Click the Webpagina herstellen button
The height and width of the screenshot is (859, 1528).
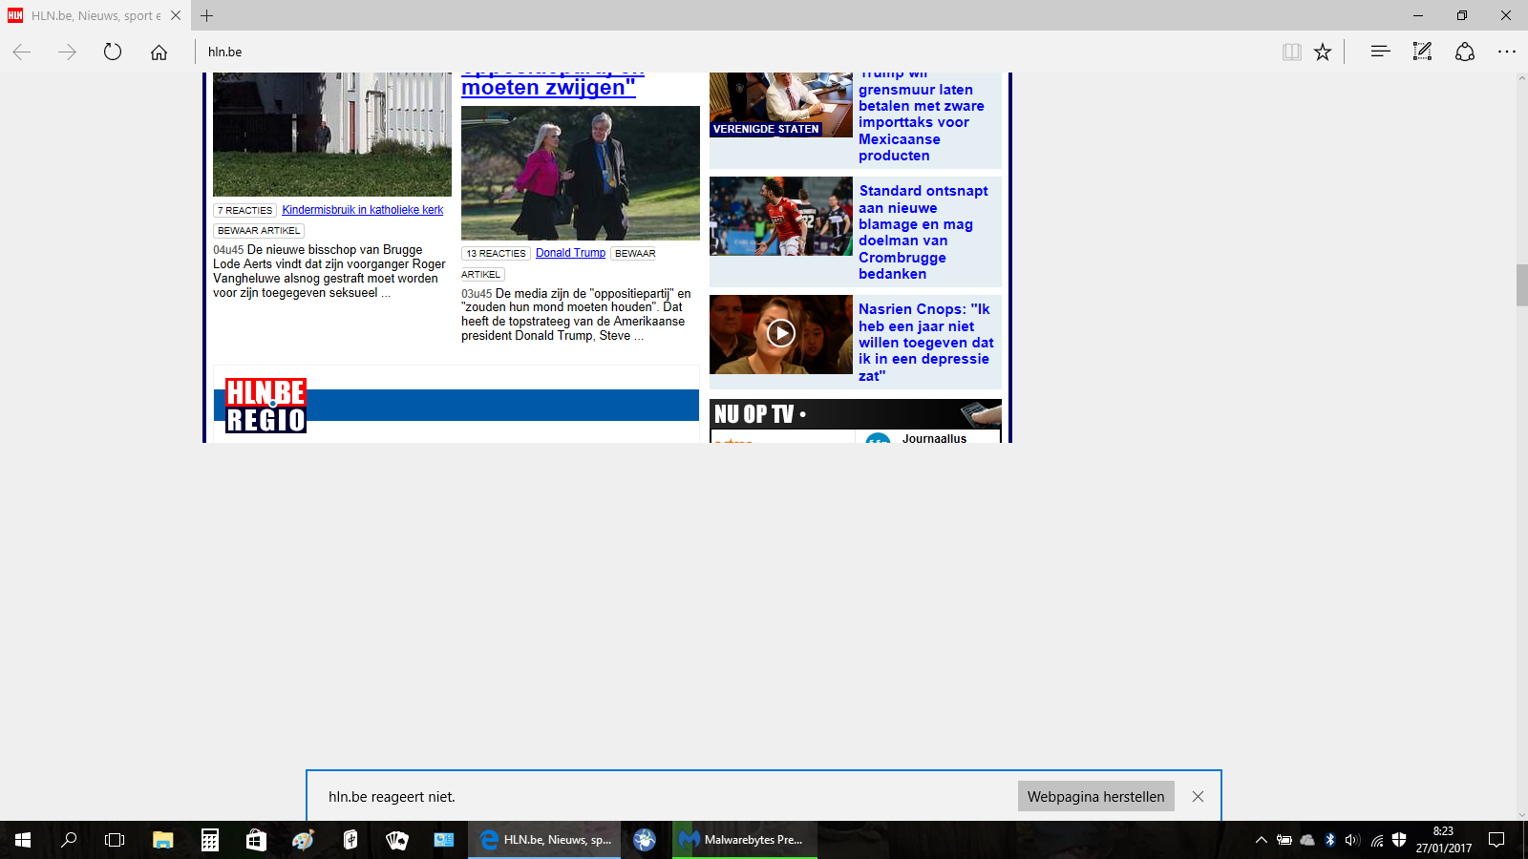pyautogui.click(x=1095, y=796)
